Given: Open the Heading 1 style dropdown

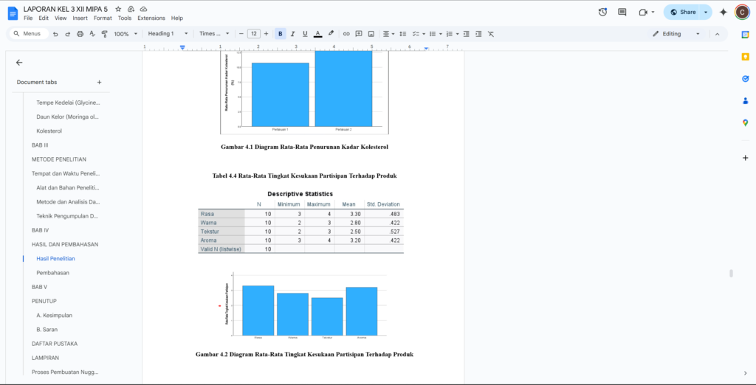Looking at the screenshot, I should [168, 34].
